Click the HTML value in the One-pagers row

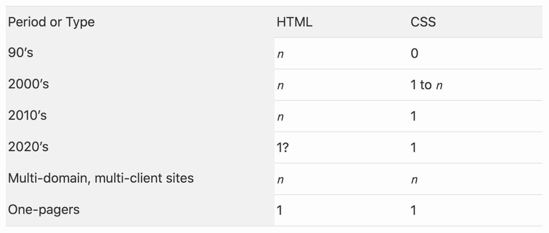tap(279, 211)
